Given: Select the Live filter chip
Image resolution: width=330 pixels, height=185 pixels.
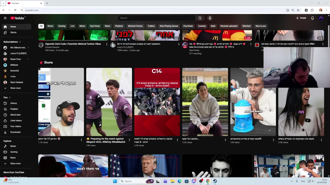Looking at the screenshot, I should click(x=72, y=26).
